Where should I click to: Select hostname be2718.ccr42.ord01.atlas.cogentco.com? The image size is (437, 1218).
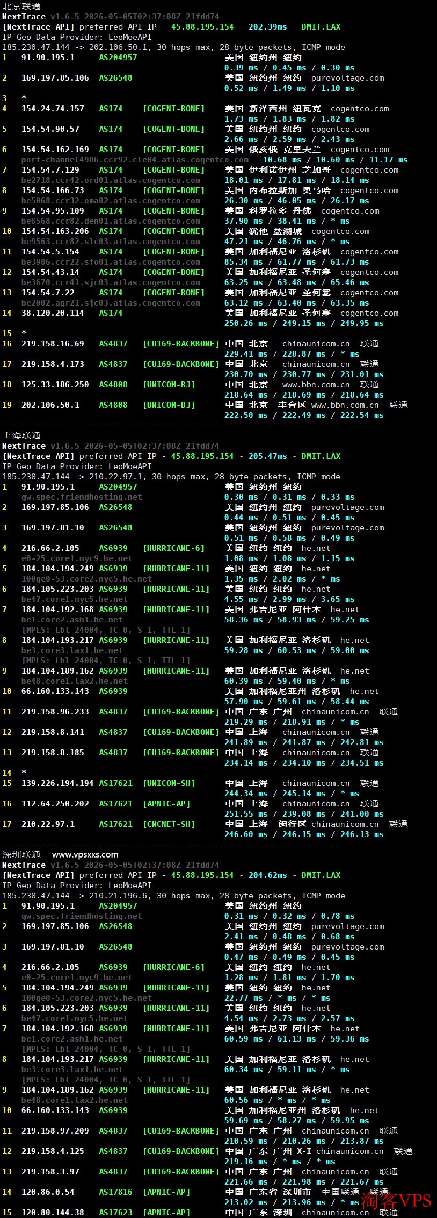(111, 180)
